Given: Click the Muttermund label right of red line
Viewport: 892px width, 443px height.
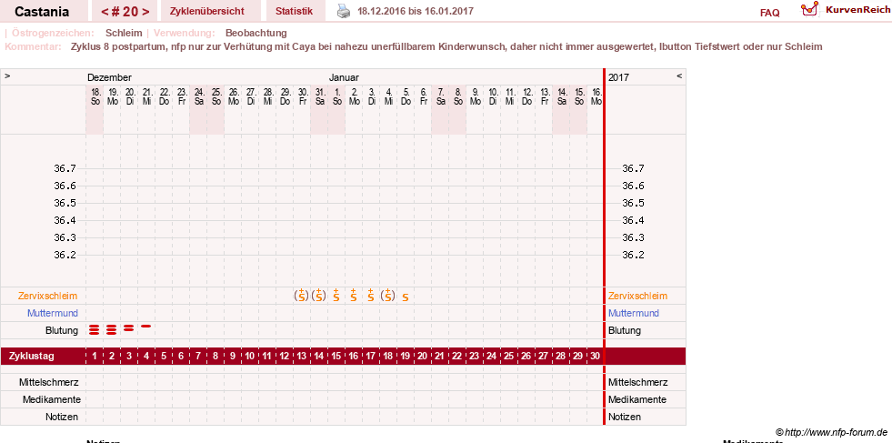Looking at the screenshot, I should pyautogui.click(x=634, y=313).
